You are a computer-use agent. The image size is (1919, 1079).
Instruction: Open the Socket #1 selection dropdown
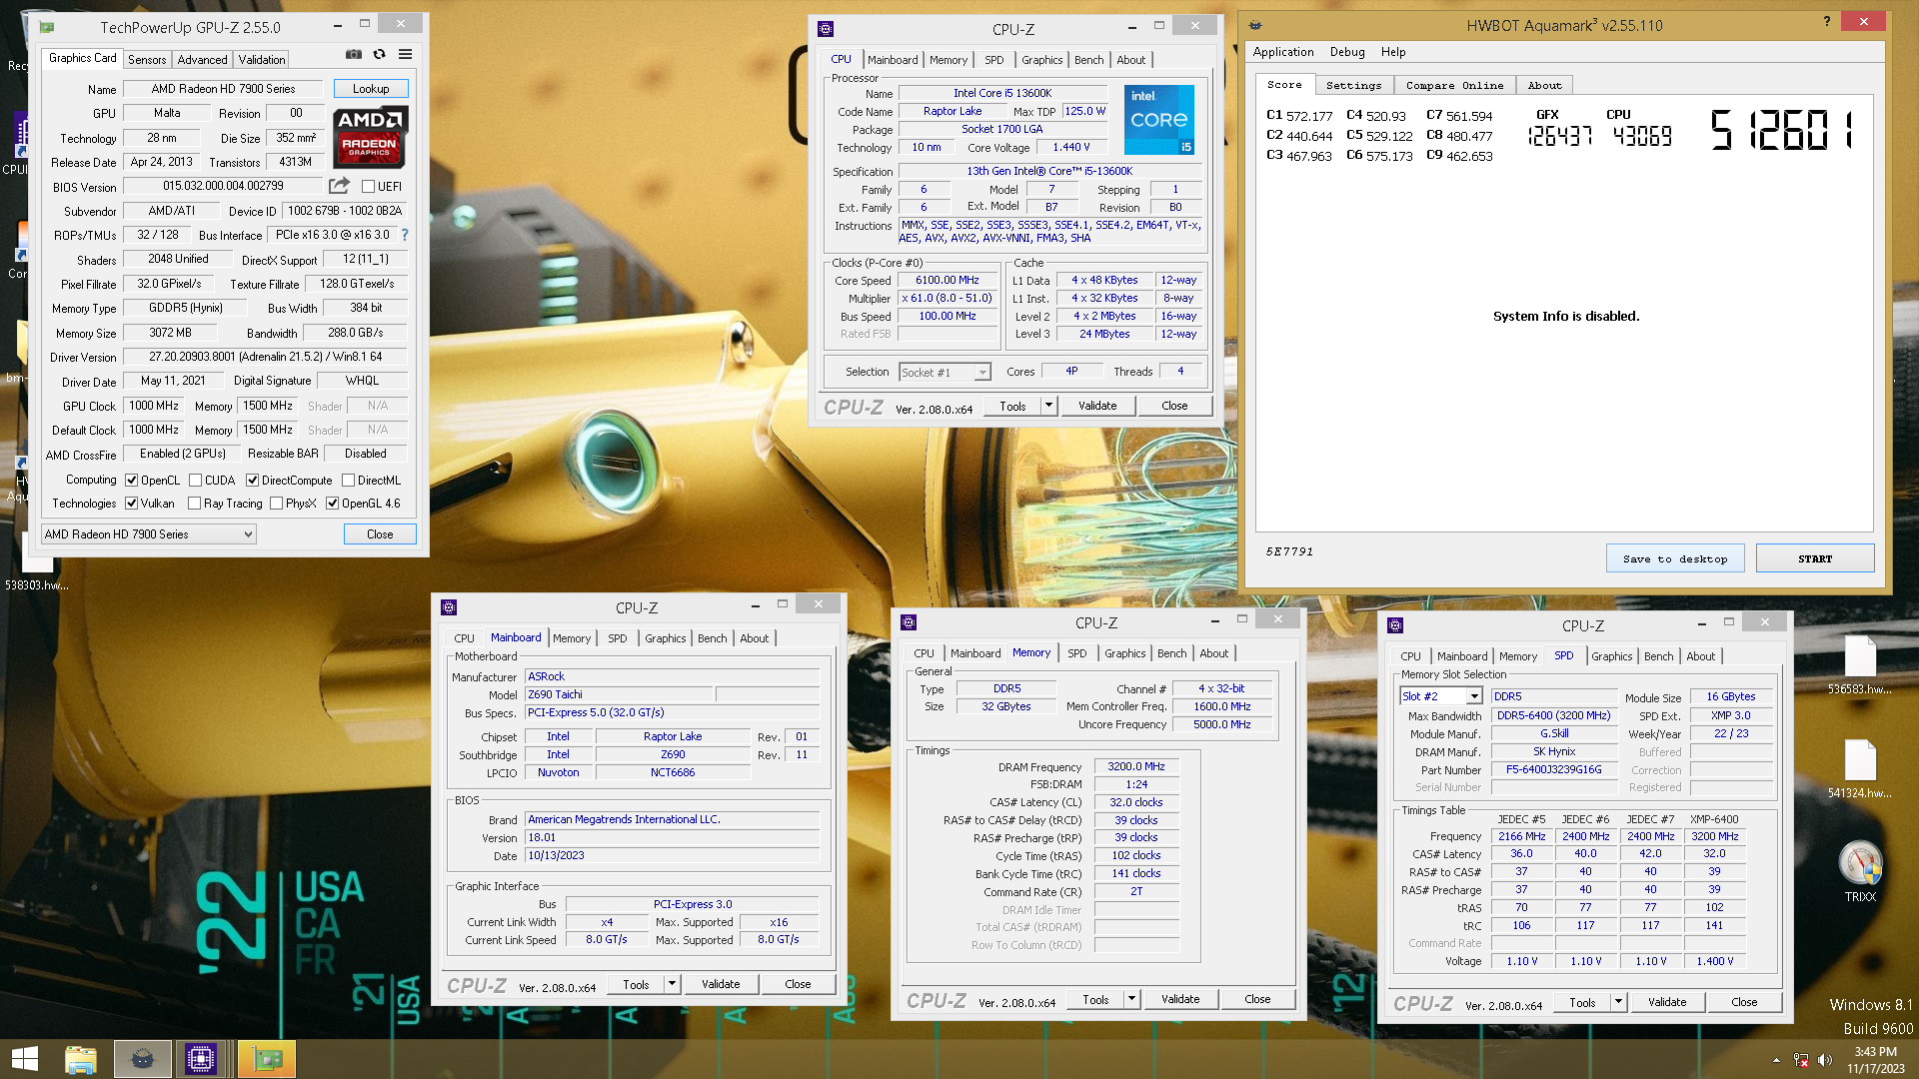pos(944,372)
